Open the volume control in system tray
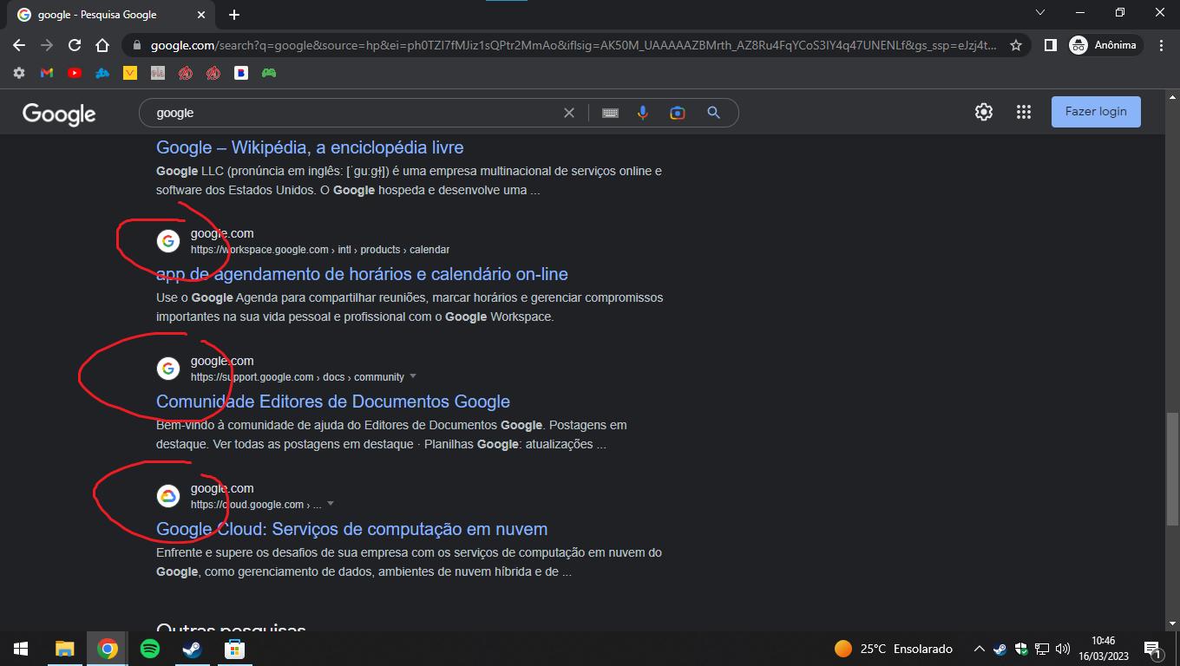Viewport: 1180px width, 666px height. (1063, 649)
